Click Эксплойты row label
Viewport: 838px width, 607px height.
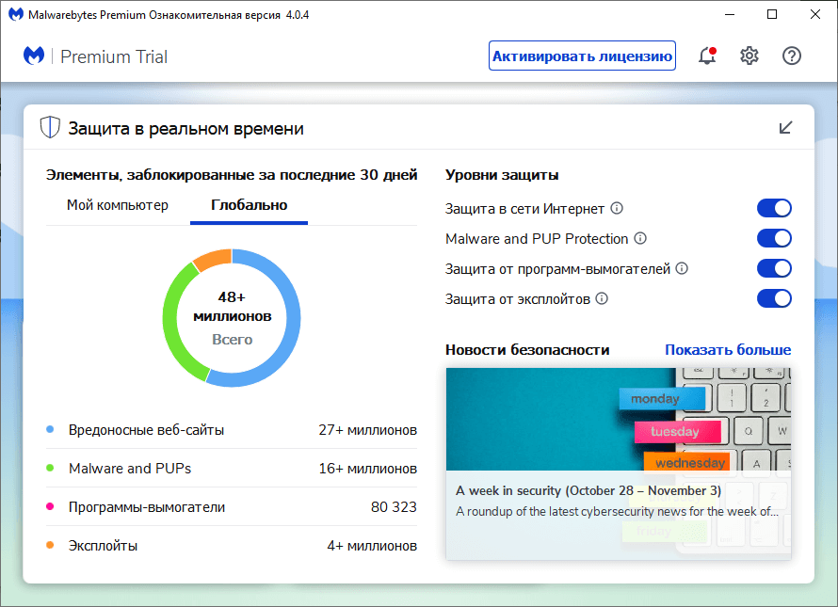coord(104,546)
